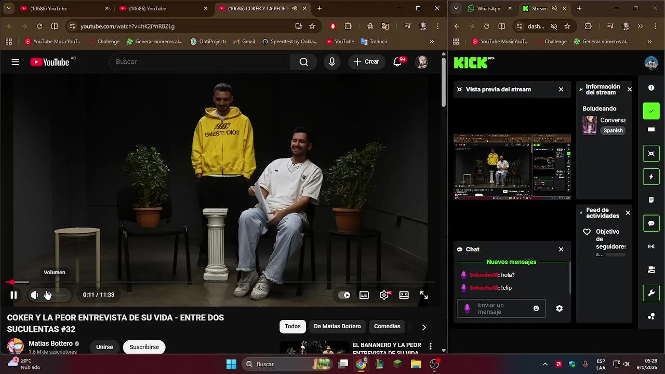The width and height of the screenshot is (665, 374).
Task: Open the El Bananero video thumbnail
Action: click(314, 348)
